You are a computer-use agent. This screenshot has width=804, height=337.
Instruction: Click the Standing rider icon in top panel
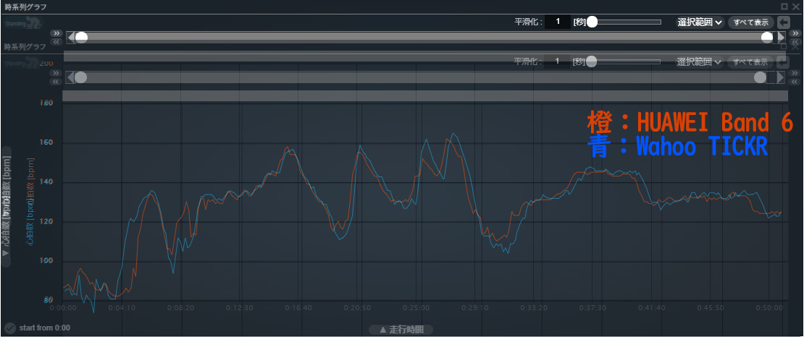pyautogui.click(x=24, y=24)
